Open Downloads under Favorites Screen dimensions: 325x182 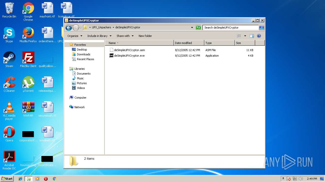point(84,54)
